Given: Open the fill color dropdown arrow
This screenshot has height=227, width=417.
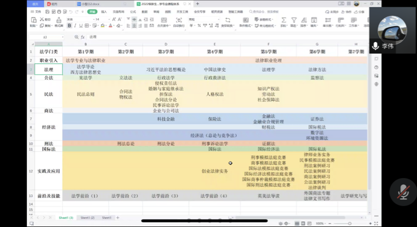Looking at the screenshot, I should tap(106, 26).
